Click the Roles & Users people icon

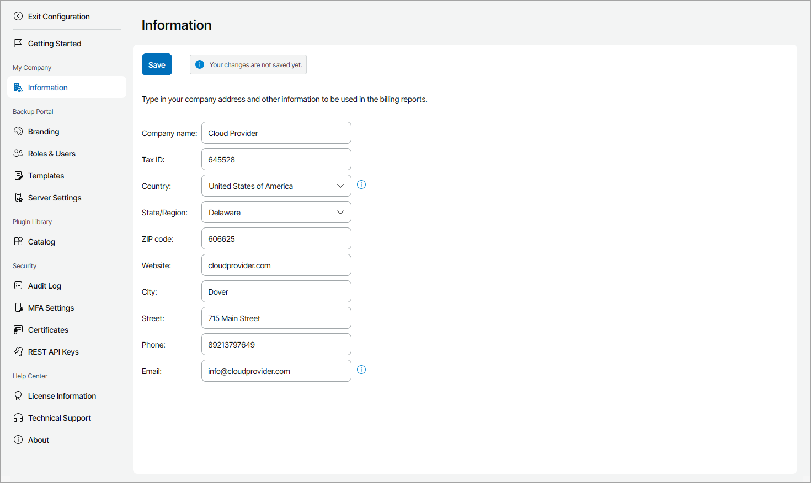coord(18,153)
